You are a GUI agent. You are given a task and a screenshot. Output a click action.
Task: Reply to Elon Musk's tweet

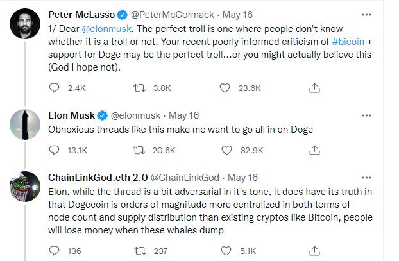tap(55, 149)
